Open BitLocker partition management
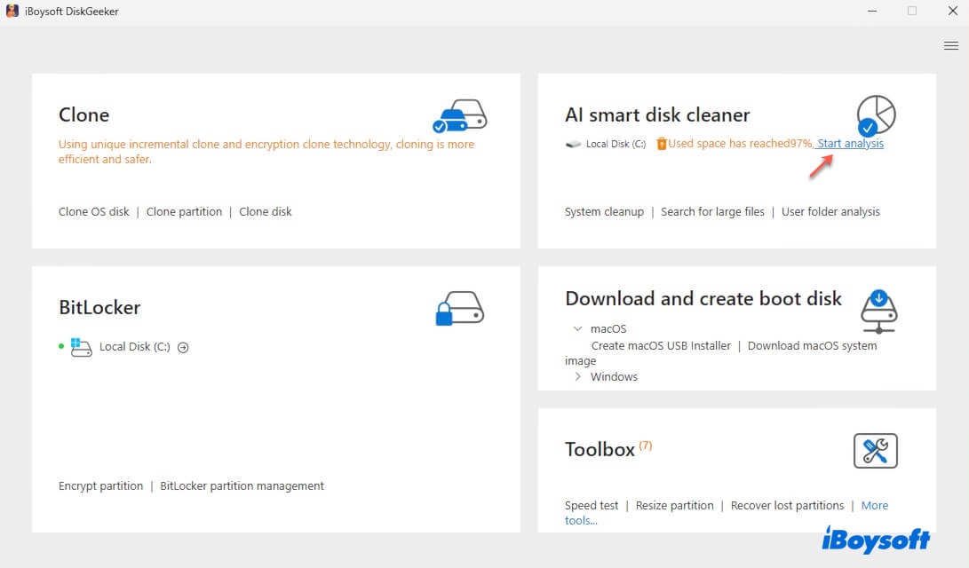The width and height of the screenshot is (969, 568). pyautogui.click(x=242, y=485)
